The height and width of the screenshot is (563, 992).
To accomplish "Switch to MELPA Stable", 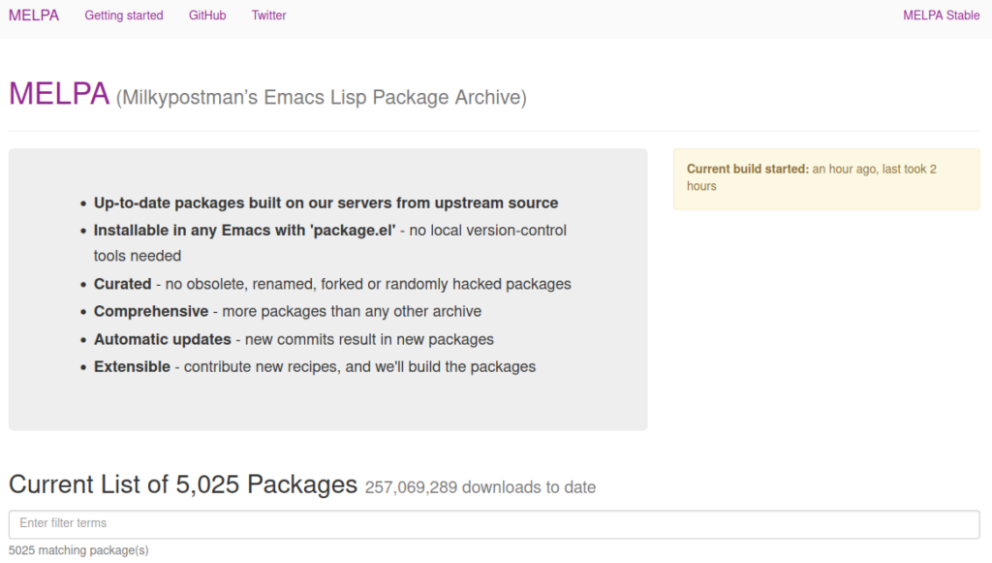I will click(942, 16).
